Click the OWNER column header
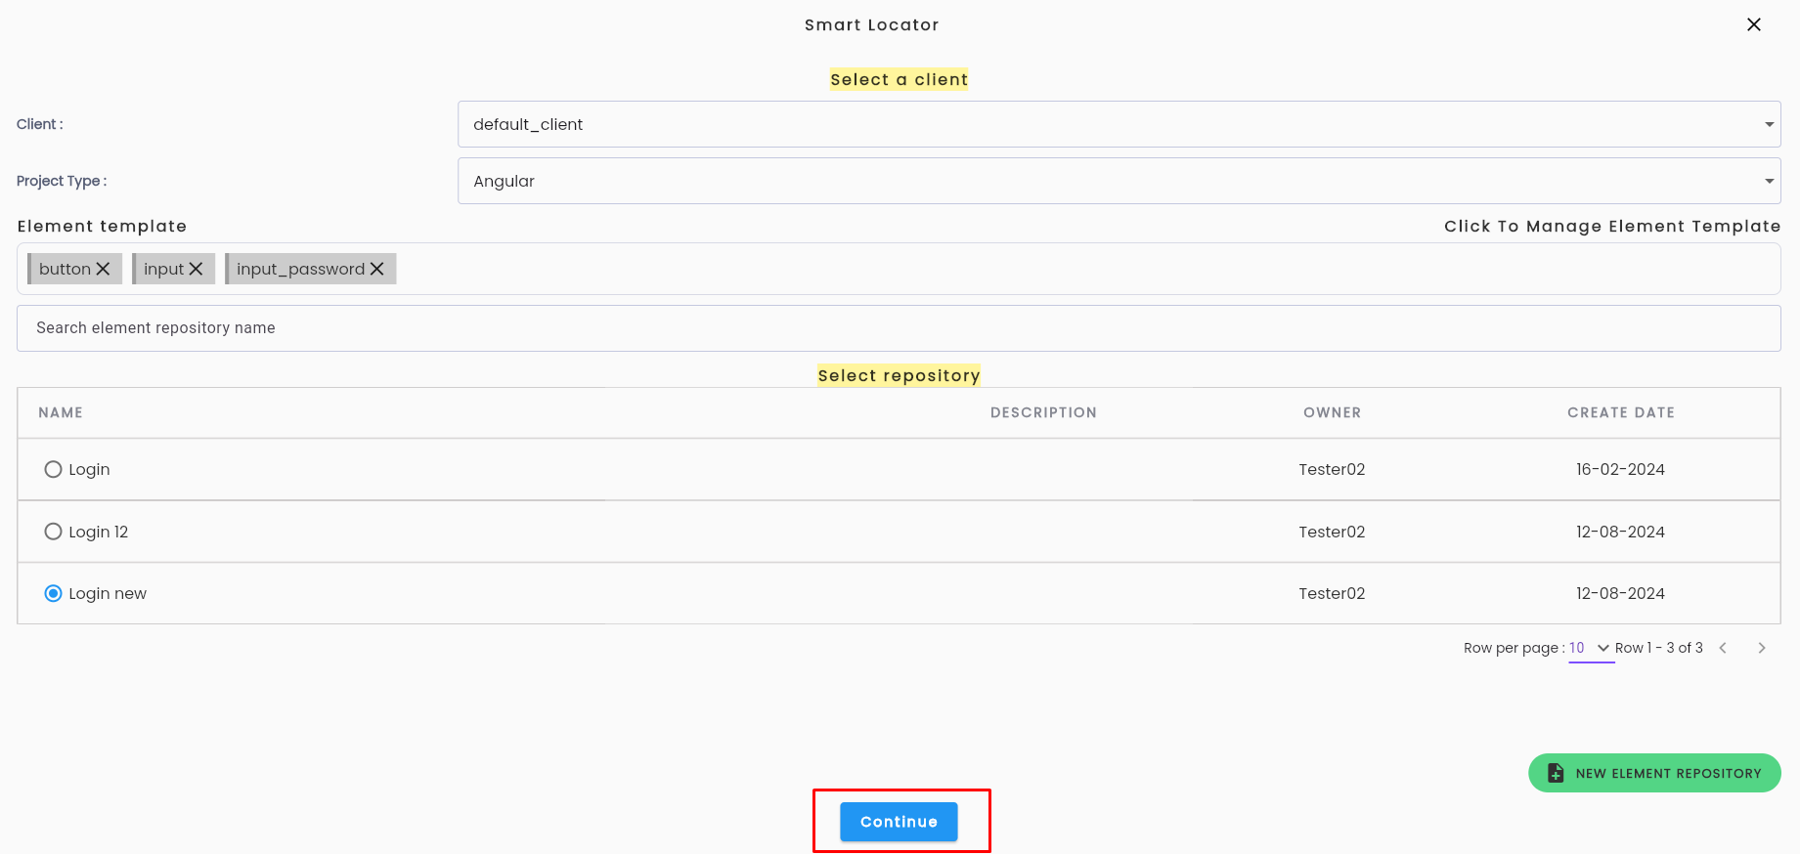Image resolution: width=1800 pixels, height=854 pixels. click(x=1332, y=412)
